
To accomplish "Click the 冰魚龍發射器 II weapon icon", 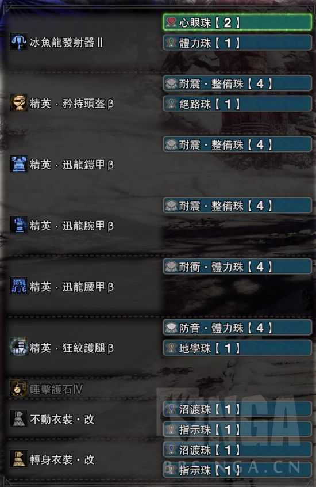I will pos(18,42).
